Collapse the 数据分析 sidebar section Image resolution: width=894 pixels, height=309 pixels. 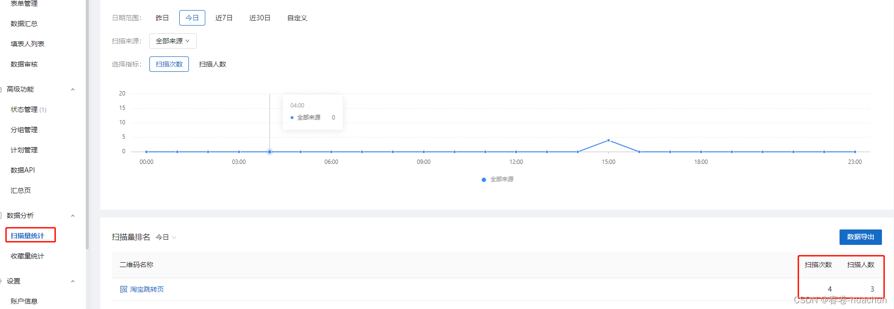coord(73,215)
